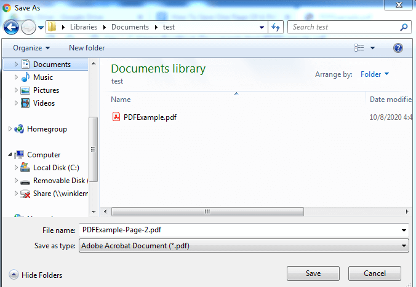Click the navigation pane scroll up arrow
416x287 pixels.
coord(94,63)
